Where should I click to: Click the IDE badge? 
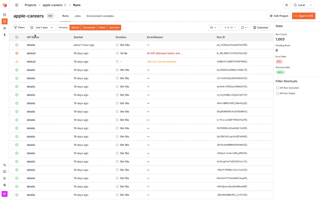pos(50,16)
